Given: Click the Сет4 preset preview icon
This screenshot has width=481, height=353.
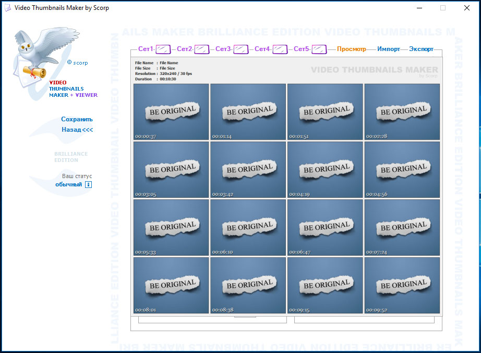Looking at the screenshot, I should (280, 49).
